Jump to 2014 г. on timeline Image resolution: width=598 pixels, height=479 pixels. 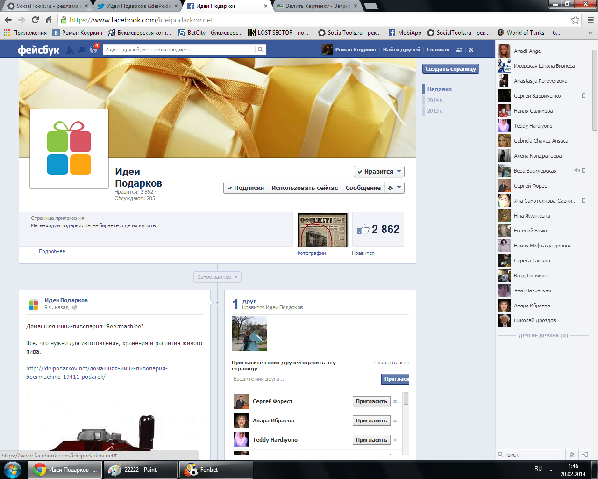tap(435, 100)
